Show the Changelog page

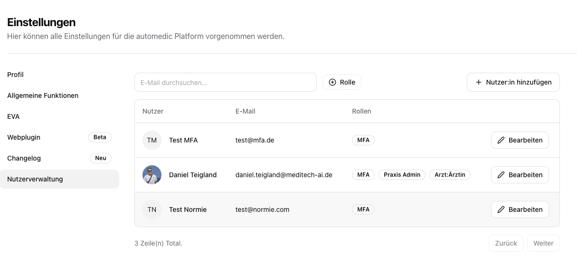pos(24,158)
